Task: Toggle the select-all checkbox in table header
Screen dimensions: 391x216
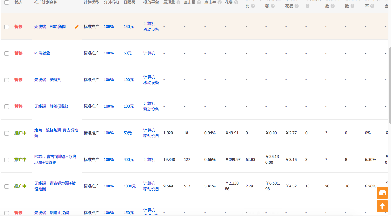Action: [7, 2]
